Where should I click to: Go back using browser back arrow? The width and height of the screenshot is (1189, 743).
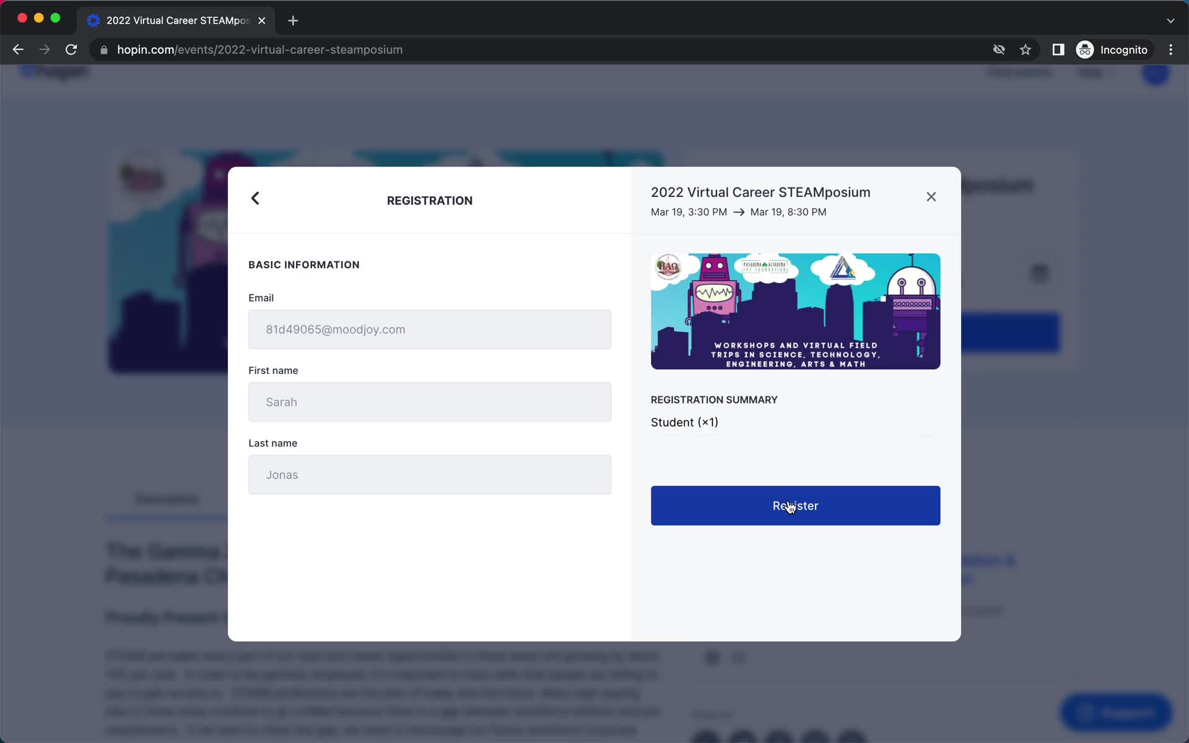coord(18,50)
